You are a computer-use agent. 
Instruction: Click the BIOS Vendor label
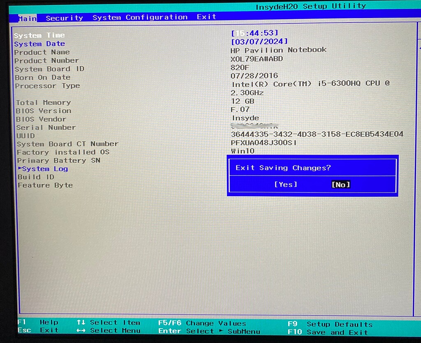click(41, 119)
